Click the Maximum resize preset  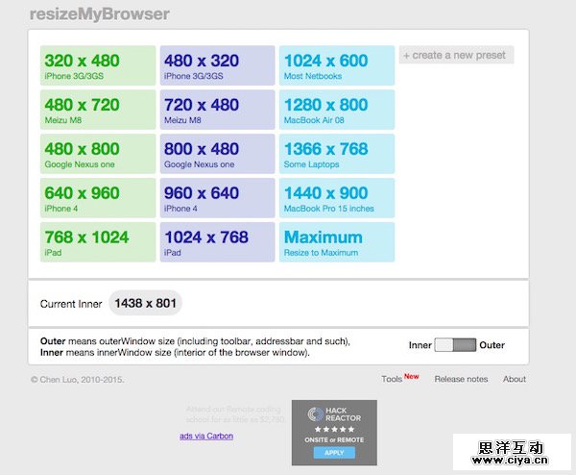tap(337, 242)
